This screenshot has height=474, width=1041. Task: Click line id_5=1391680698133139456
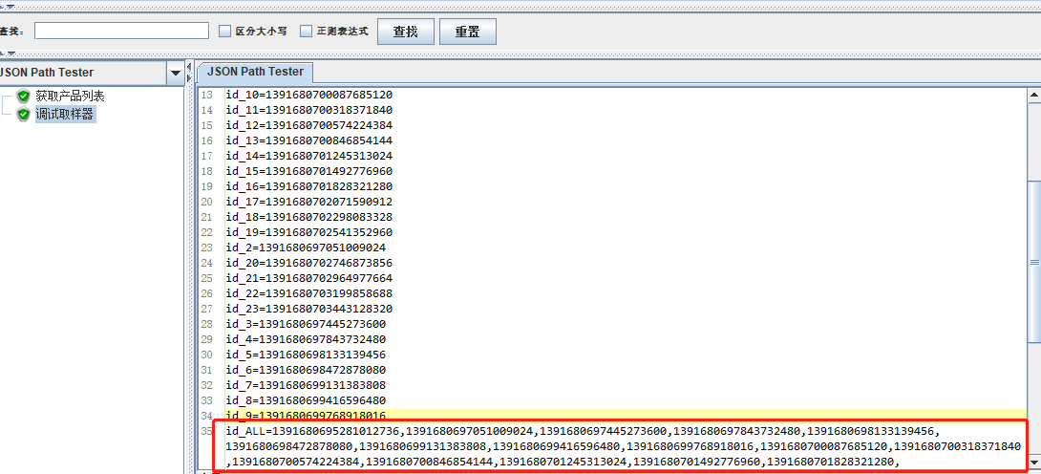coord(306,355)
